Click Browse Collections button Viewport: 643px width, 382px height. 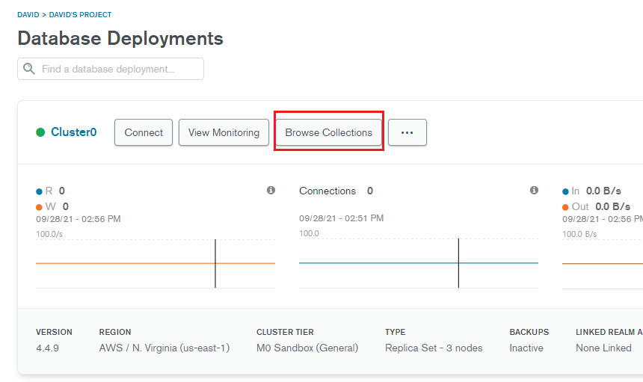click(329, 132)
